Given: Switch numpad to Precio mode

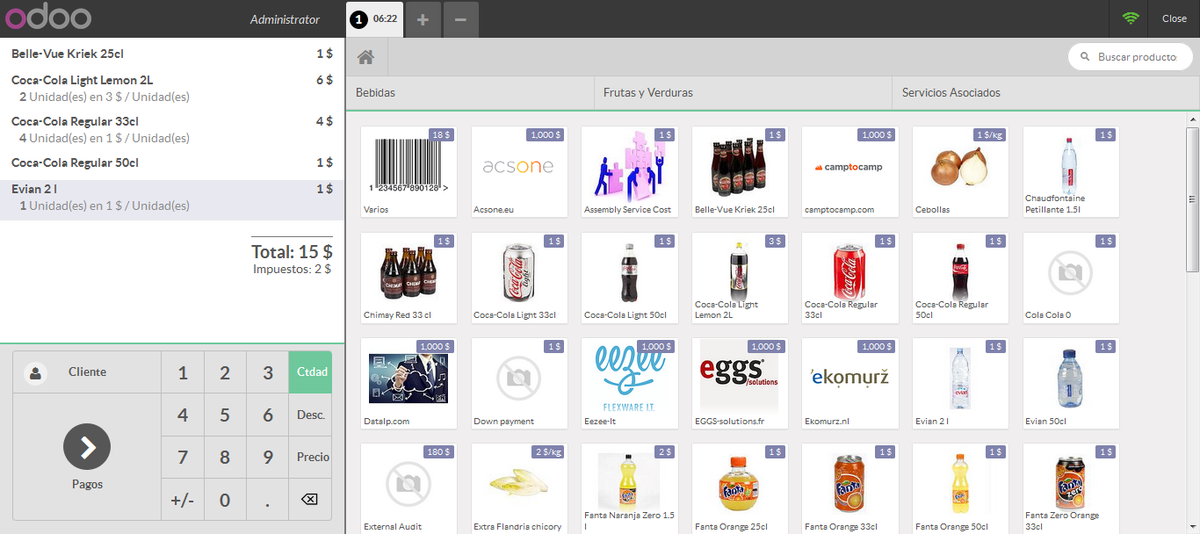Looking at the screenshot, I should point(311,457).
